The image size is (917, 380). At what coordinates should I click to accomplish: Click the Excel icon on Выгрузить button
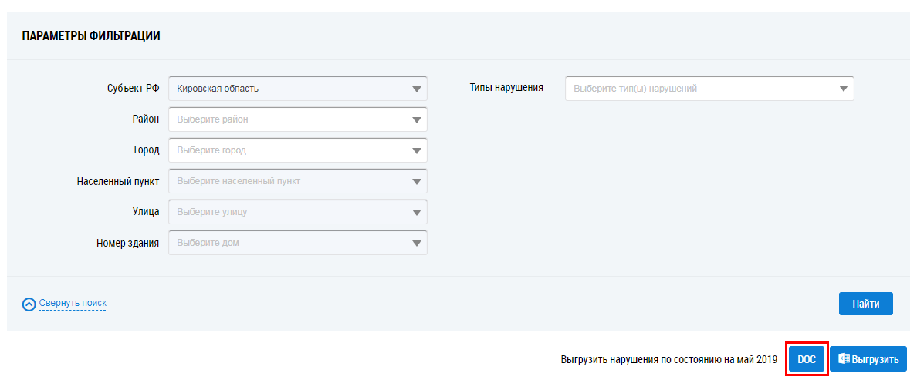pyautogui.click(x=844, y=359)
